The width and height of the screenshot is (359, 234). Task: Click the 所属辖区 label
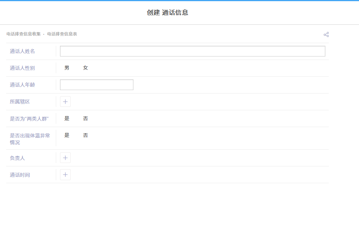click(x=20, y=102)
